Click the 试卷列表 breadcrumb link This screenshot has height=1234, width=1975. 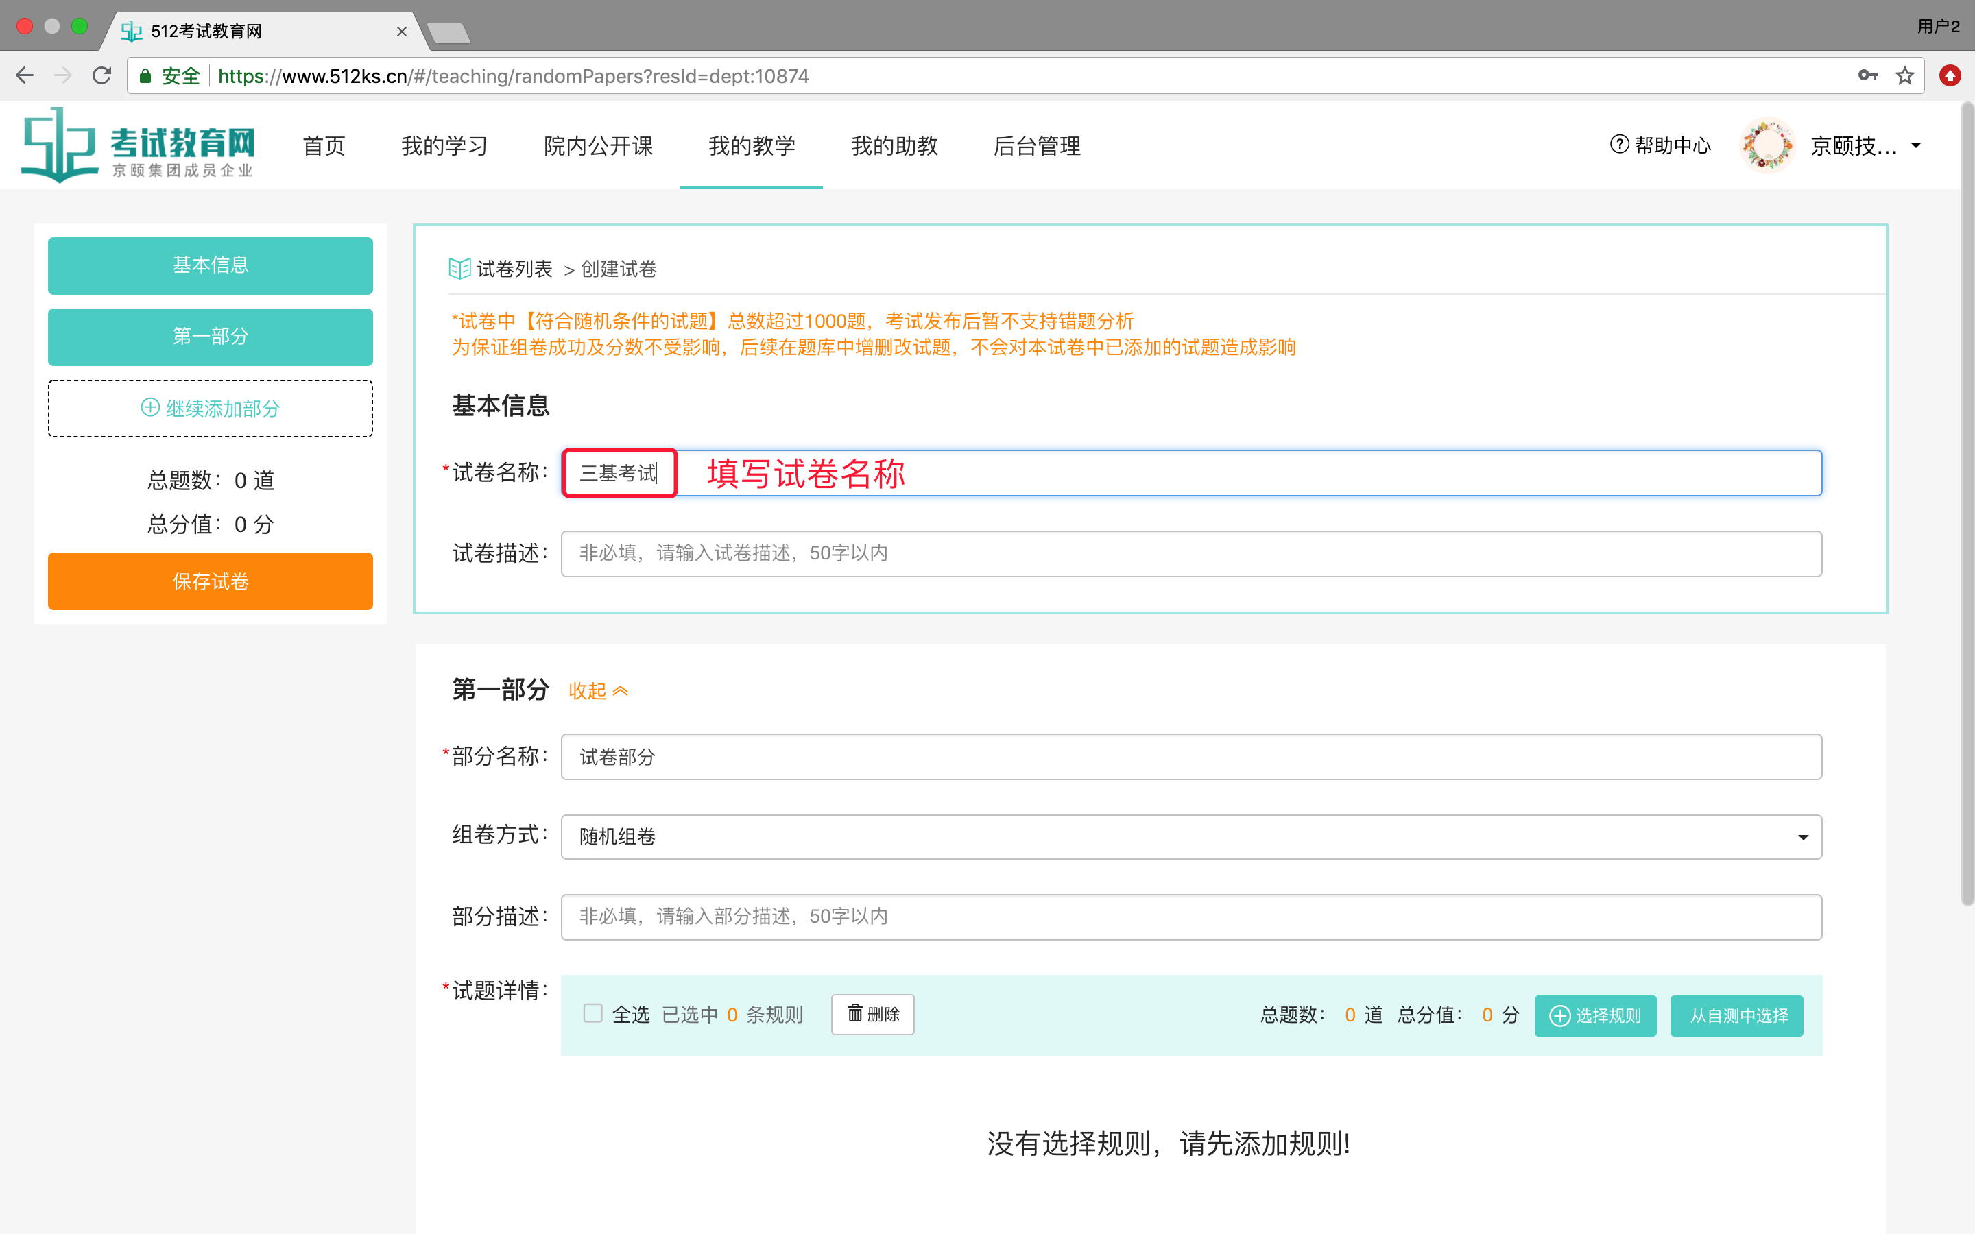click(x=514, y=269)
